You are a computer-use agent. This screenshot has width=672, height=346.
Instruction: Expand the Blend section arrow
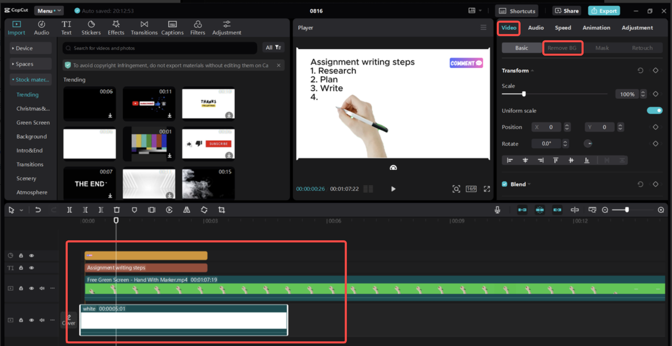pyautogui.click(x=529, y=184)
